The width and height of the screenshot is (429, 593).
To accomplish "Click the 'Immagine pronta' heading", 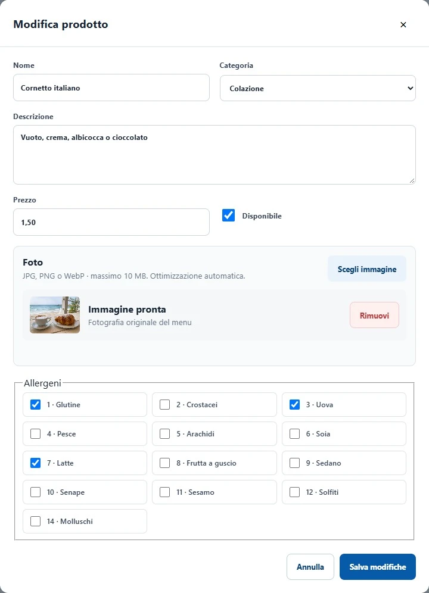I will pos(127,310).
